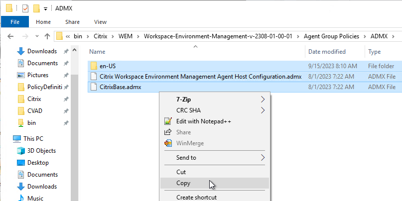Expand chevron after WEM breadcrumb

tap(138, 36)
